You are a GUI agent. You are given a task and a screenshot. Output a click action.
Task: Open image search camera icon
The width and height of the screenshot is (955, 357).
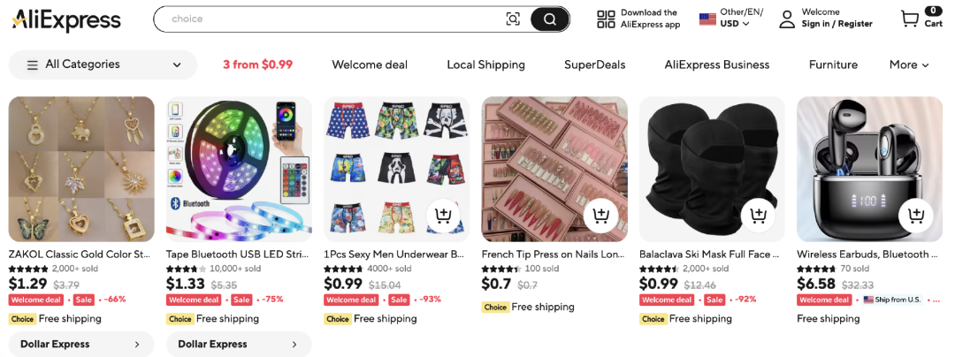[x=513, y=19]
